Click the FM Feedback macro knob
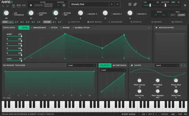 point(6,13)
